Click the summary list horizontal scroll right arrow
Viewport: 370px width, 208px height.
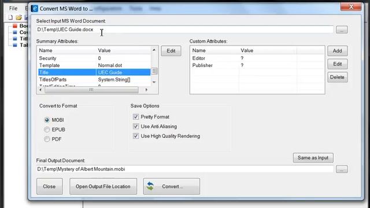click(146, 90)
